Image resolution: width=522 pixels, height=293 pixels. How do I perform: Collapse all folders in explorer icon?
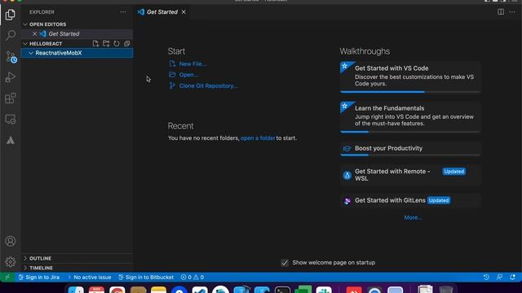(x=127, y=43)
